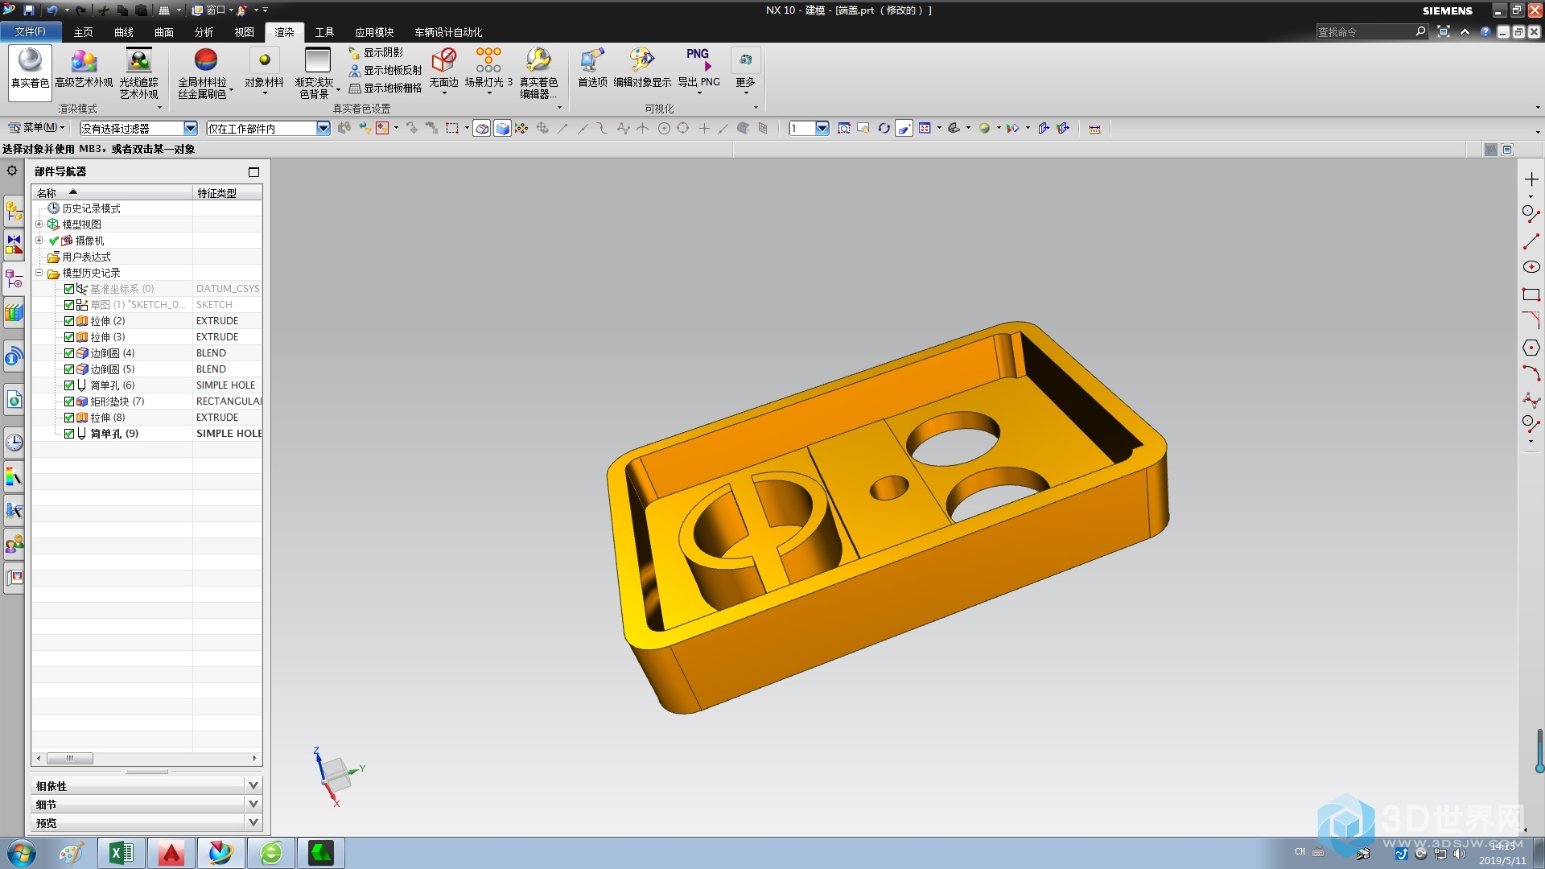
Task: Open the assembly navigator sidebar tab
Action: click(14, 212)
